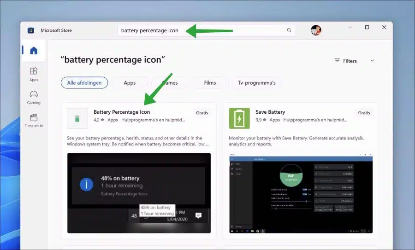
Task: Click Gratis button for Battery Percentage Icon
Action: click(202, 113)
